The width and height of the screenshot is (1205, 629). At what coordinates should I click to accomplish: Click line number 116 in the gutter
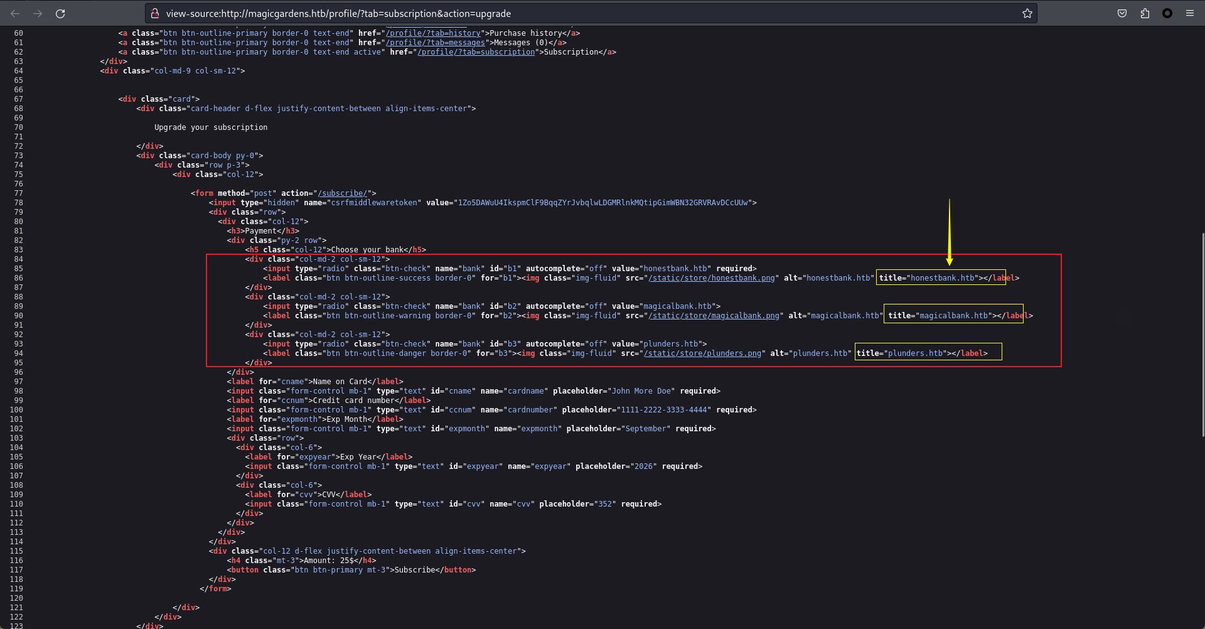point(16,561)
